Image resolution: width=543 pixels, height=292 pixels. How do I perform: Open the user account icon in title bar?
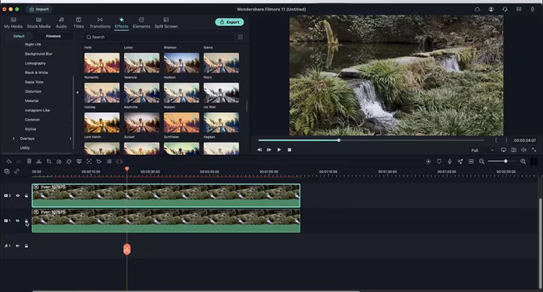tap(491, 10)
